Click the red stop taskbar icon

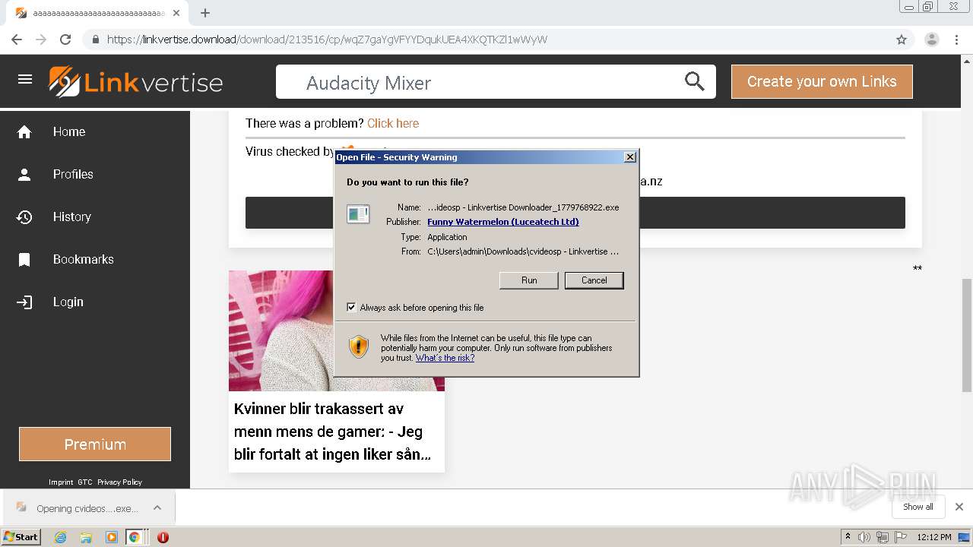(163, 537)
